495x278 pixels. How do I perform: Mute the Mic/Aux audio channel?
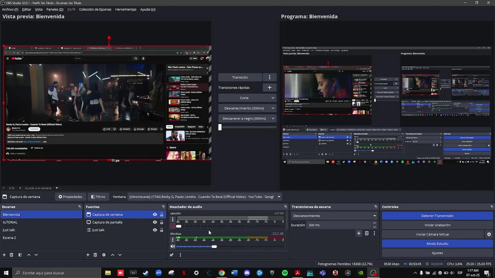tap(172, 246)
